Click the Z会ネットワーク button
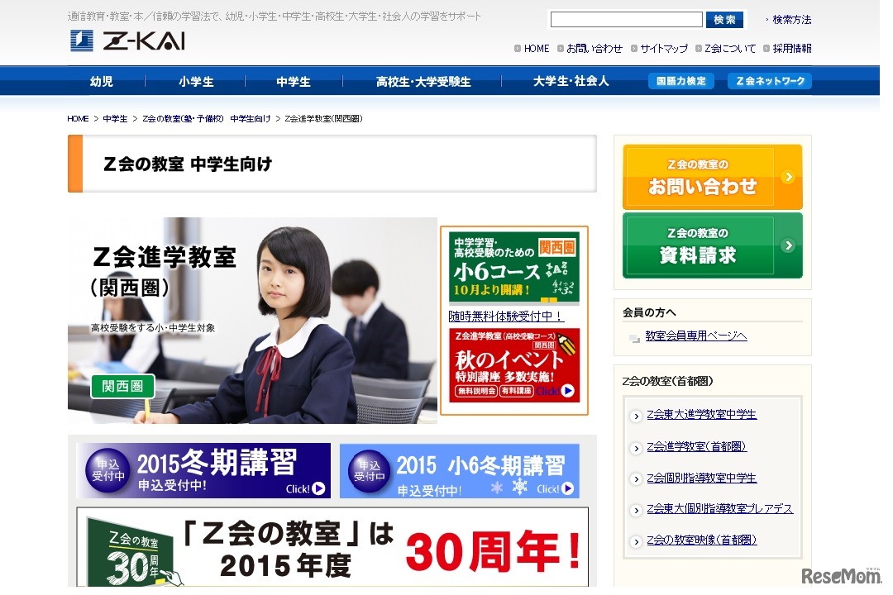This screenshot has height=595, width=893. tap(770, 81)
